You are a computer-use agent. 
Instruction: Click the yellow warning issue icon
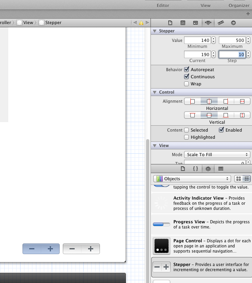point(141,23)
